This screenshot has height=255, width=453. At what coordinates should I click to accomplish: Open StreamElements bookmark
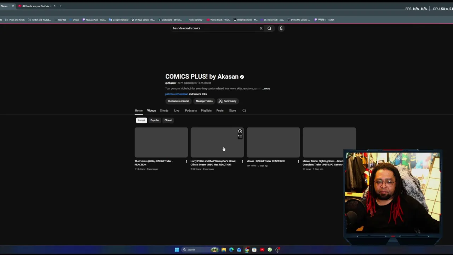246,20
